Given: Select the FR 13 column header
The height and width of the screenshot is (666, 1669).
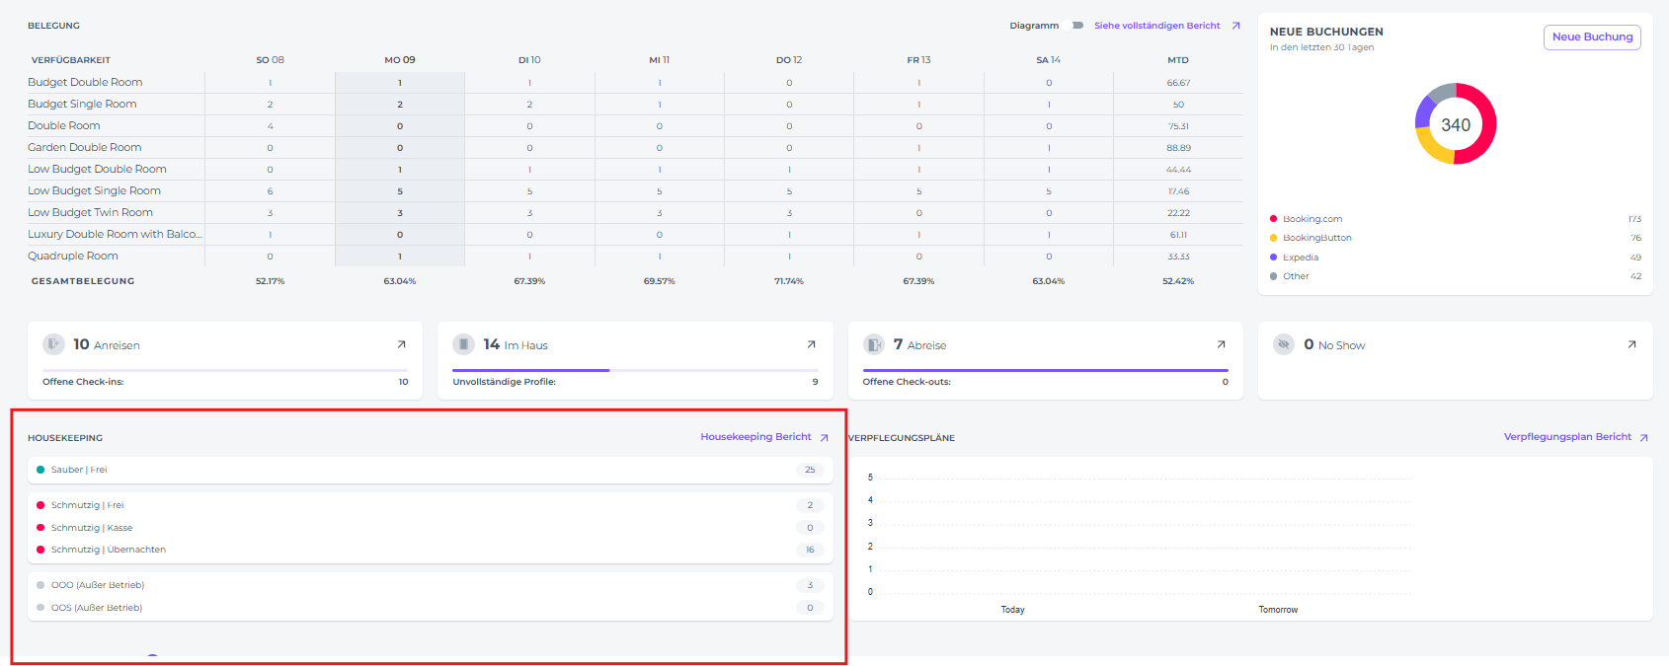Looking at the screenshot, I should pyautogui.click(x=918, y=60).
